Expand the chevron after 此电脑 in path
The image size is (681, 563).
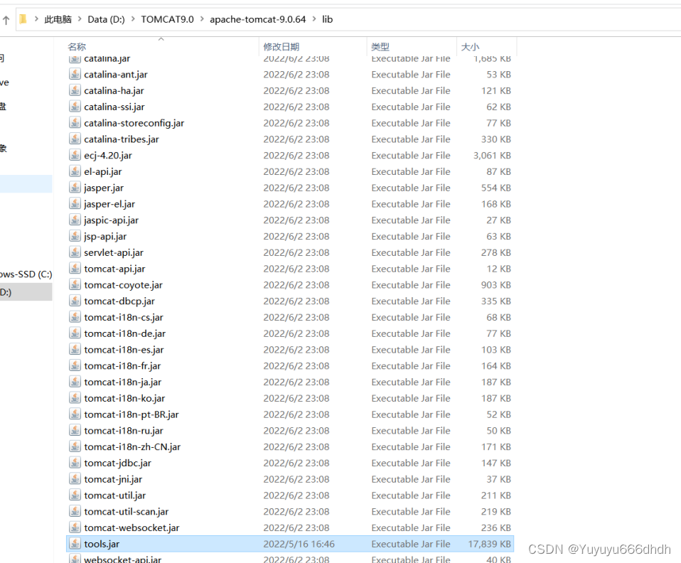click(80, 19)
